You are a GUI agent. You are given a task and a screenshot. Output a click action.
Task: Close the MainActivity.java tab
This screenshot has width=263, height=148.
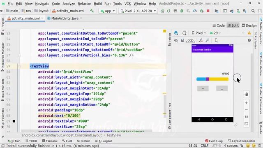pyautogui.click(x=81, y=18)
